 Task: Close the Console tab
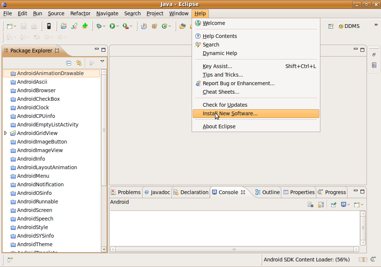(243, 192)
